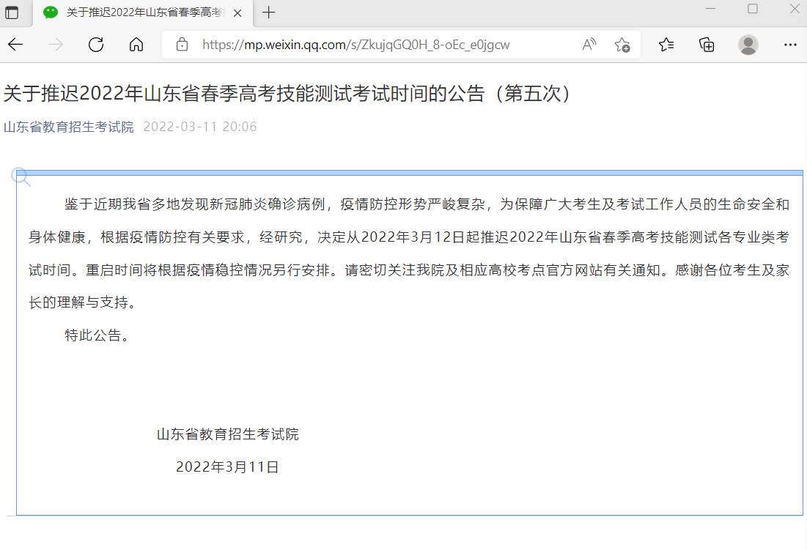Viewport: 807px width, 550px height.
Task: Refresh the current page
Action: point(96,45)
